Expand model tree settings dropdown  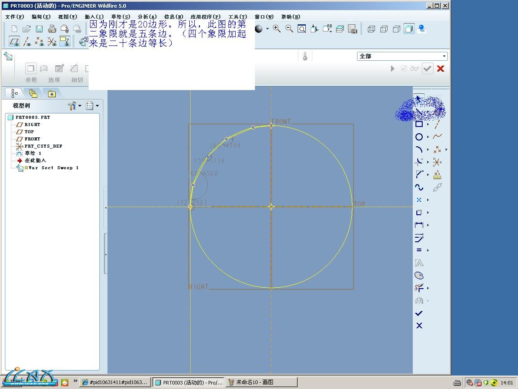(x=80, y=106)
